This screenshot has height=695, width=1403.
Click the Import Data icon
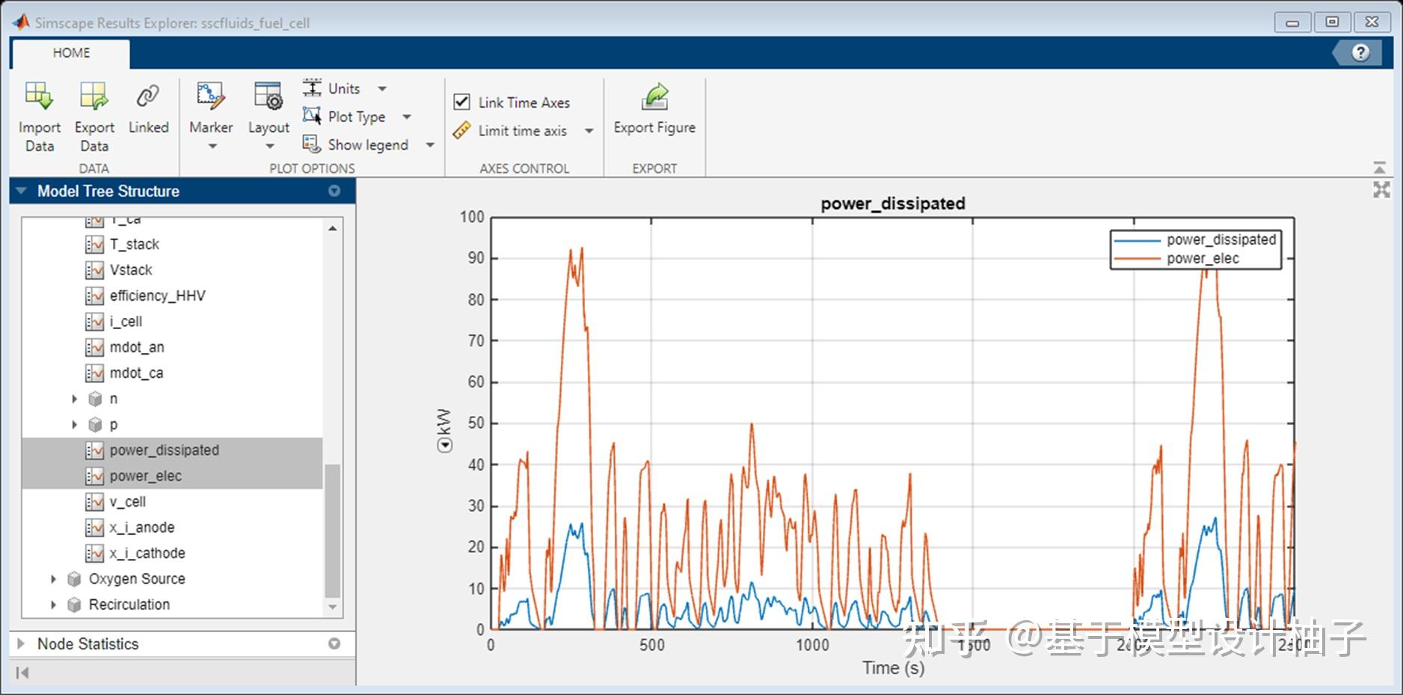pos(39,97)
